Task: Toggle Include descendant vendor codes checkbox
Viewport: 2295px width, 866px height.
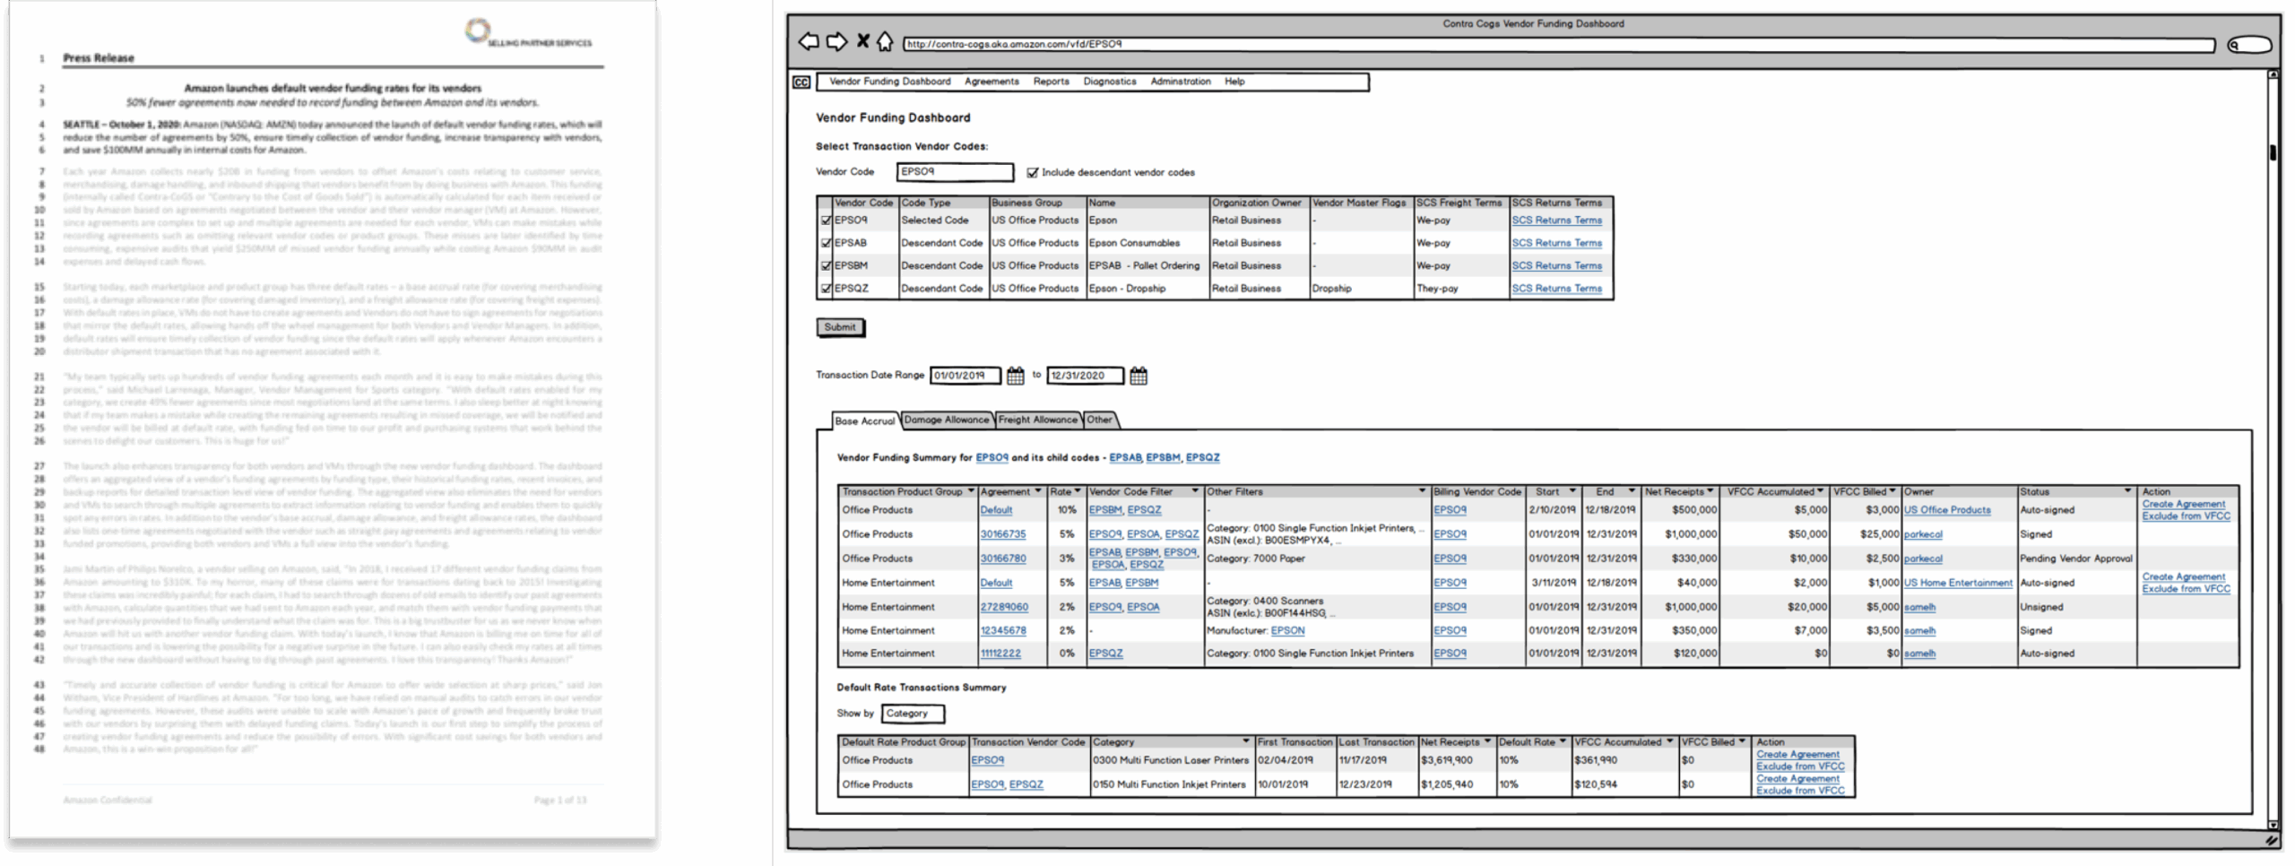Action: [1032, 172]
